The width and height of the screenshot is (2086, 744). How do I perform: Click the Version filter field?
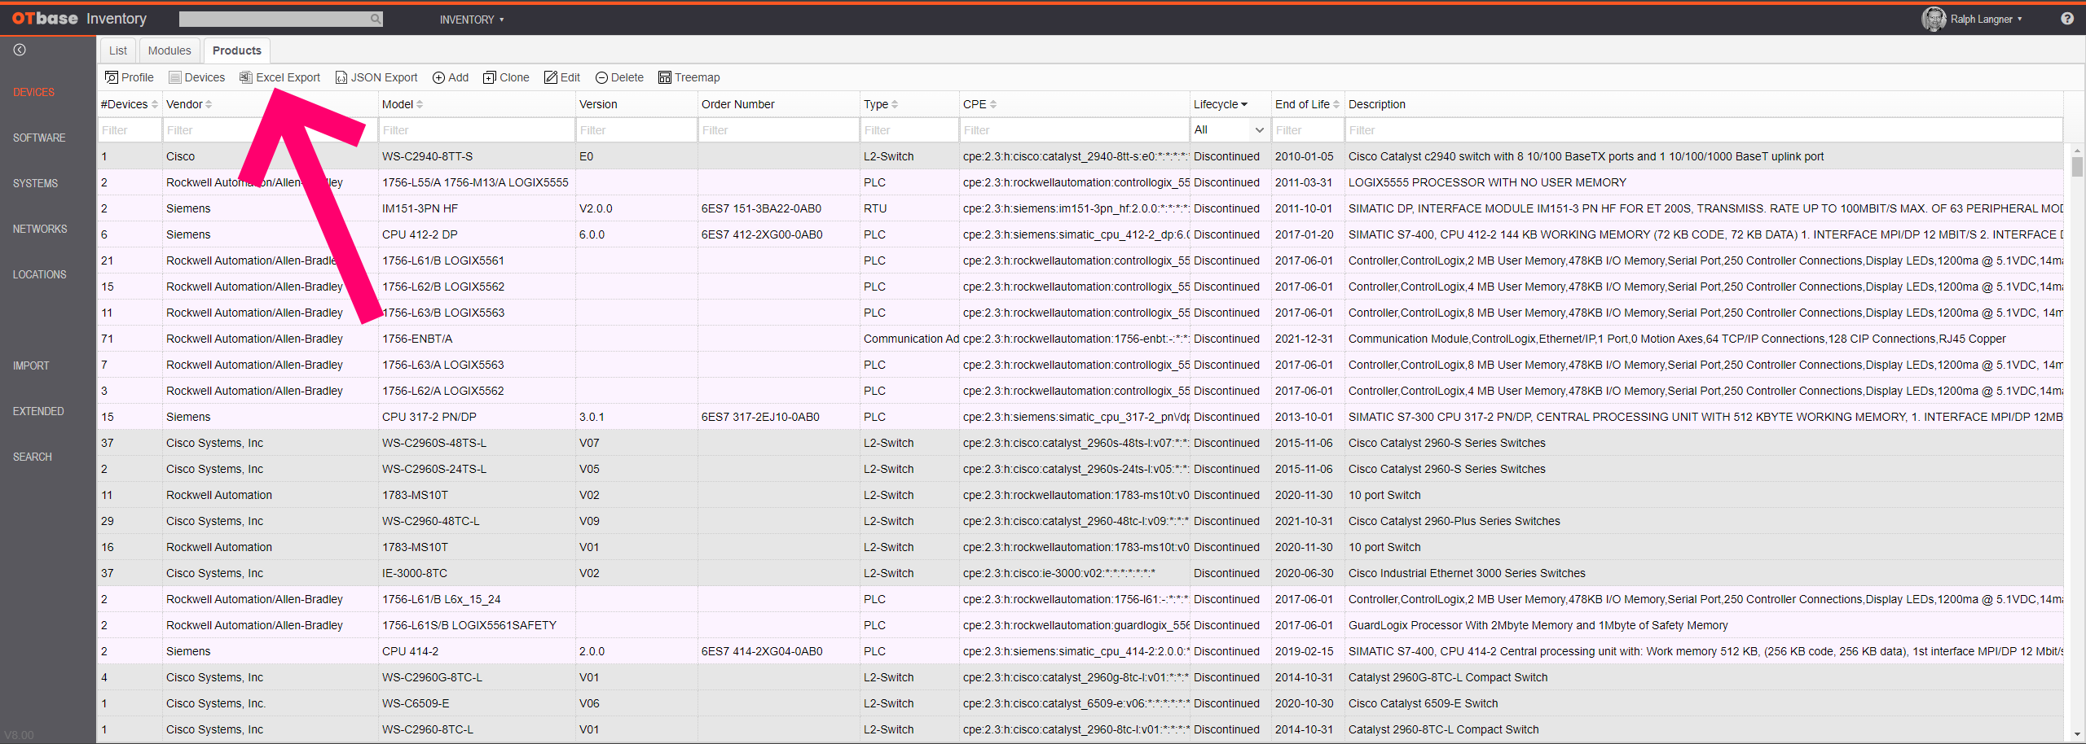coord(636,130)
